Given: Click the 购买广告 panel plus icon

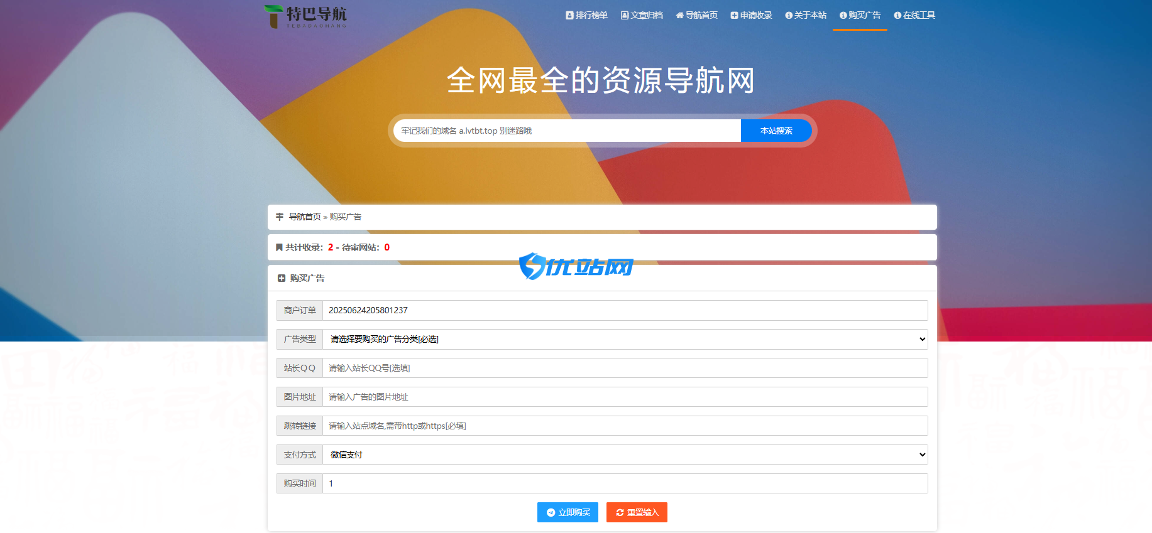Looking at the screenshot, I should [x=282, y=278].
